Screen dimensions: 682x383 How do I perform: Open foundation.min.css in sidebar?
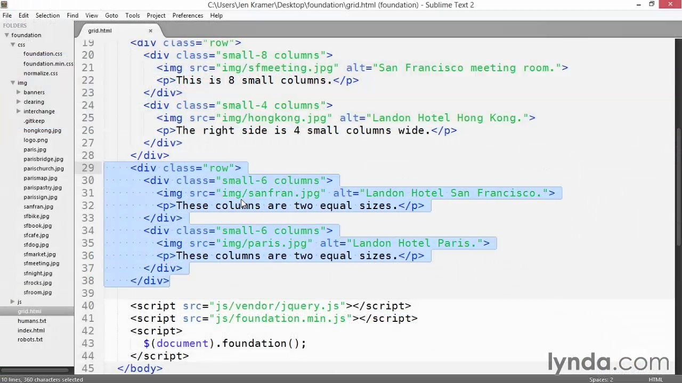[48, 64]
